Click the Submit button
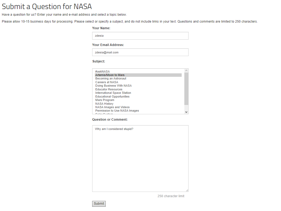 coord(99,204)
